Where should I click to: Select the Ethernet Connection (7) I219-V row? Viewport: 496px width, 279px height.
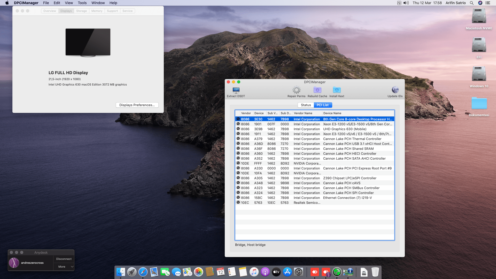tap(315, 198)
